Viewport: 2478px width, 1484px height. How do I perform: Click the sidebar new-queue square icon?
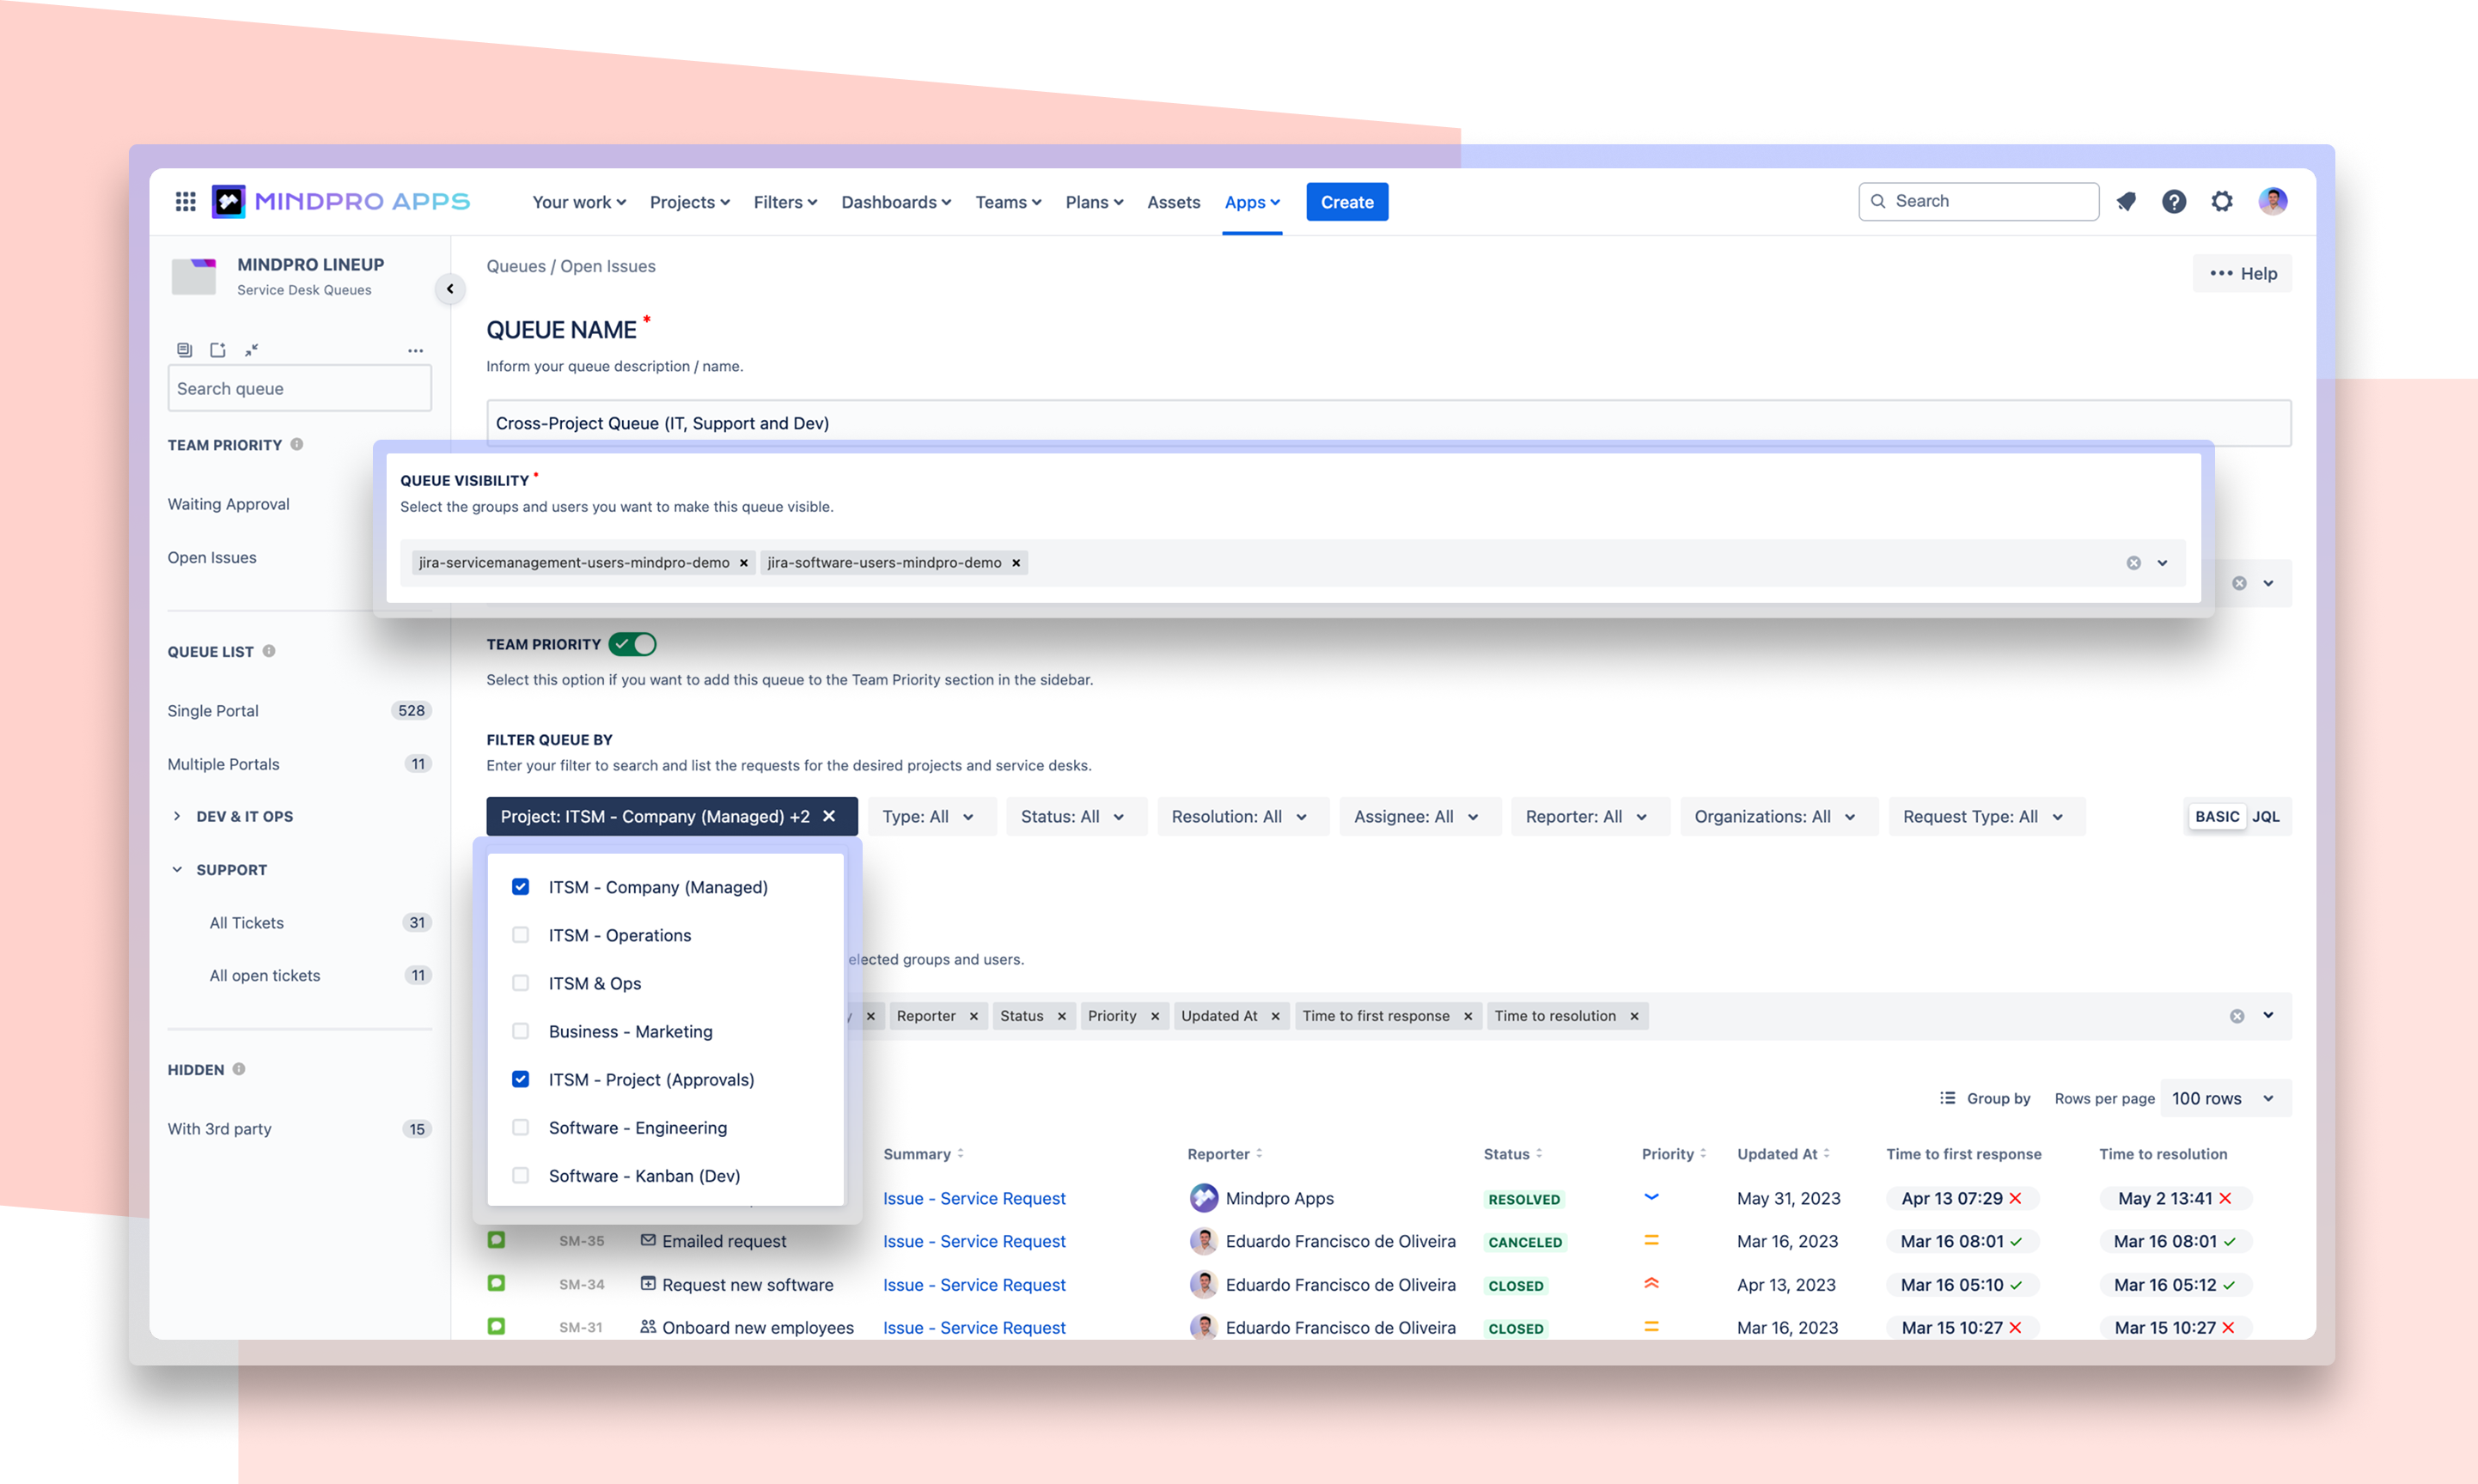click(218, 350)
